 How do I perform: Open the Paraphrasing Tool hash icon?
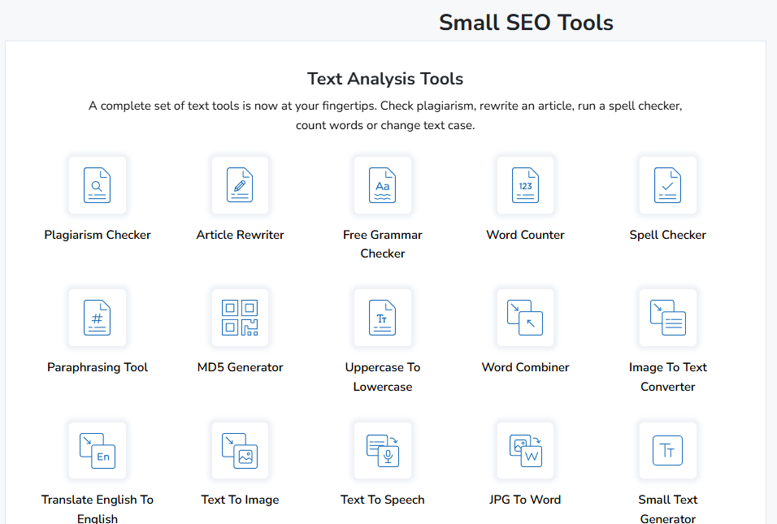click(x=98, y=318)
